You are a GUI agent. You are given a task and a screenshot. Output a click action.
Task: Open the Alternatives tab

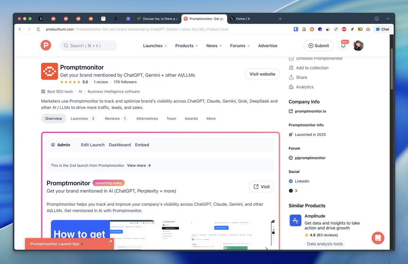pos(147,118)
